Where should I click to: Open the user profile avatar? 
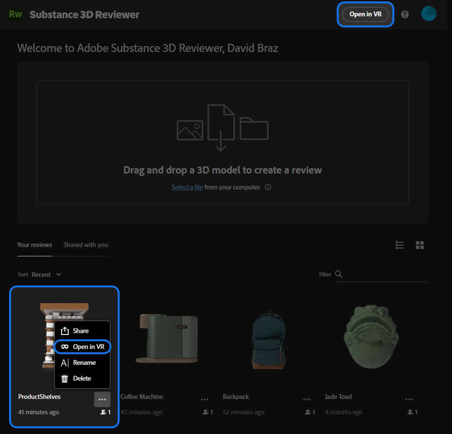tap(428, 13)
